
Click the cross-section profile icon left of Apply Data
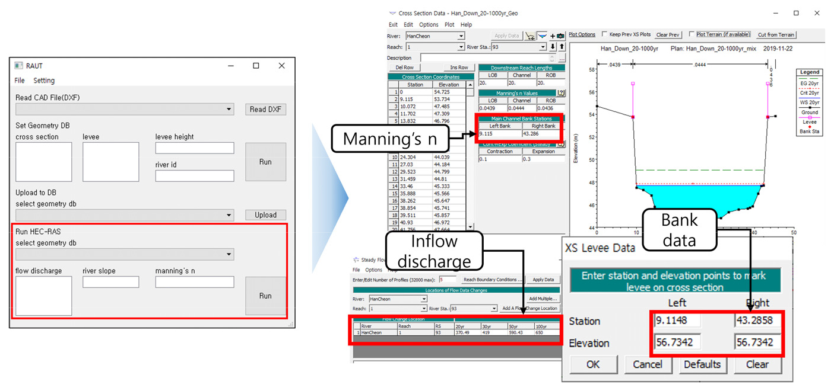pyautogui.click(x=530, y=36)
